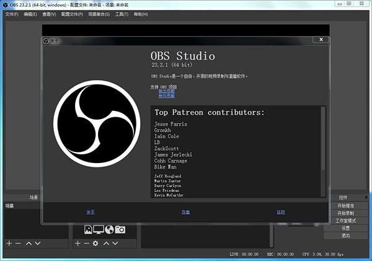Click contributor name James Jerlecki

coord(173,155)
